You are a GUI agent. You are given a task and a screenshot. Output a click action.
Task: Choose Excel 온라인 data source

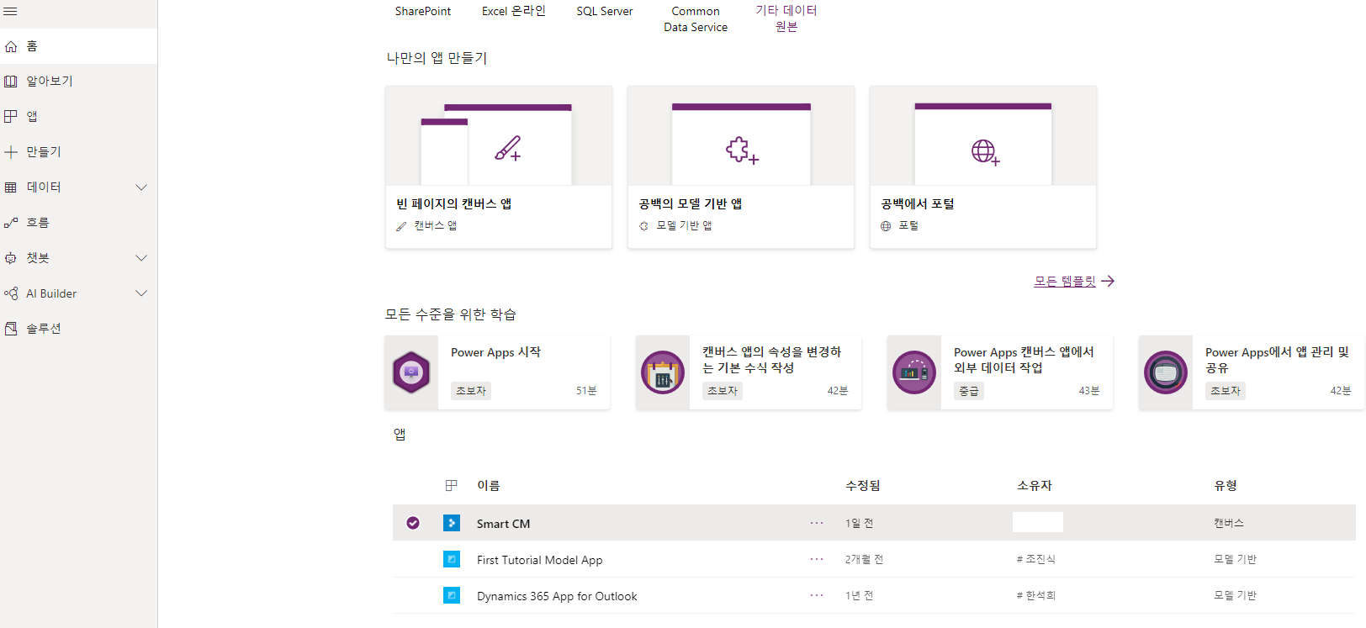[x=514, y=11]
